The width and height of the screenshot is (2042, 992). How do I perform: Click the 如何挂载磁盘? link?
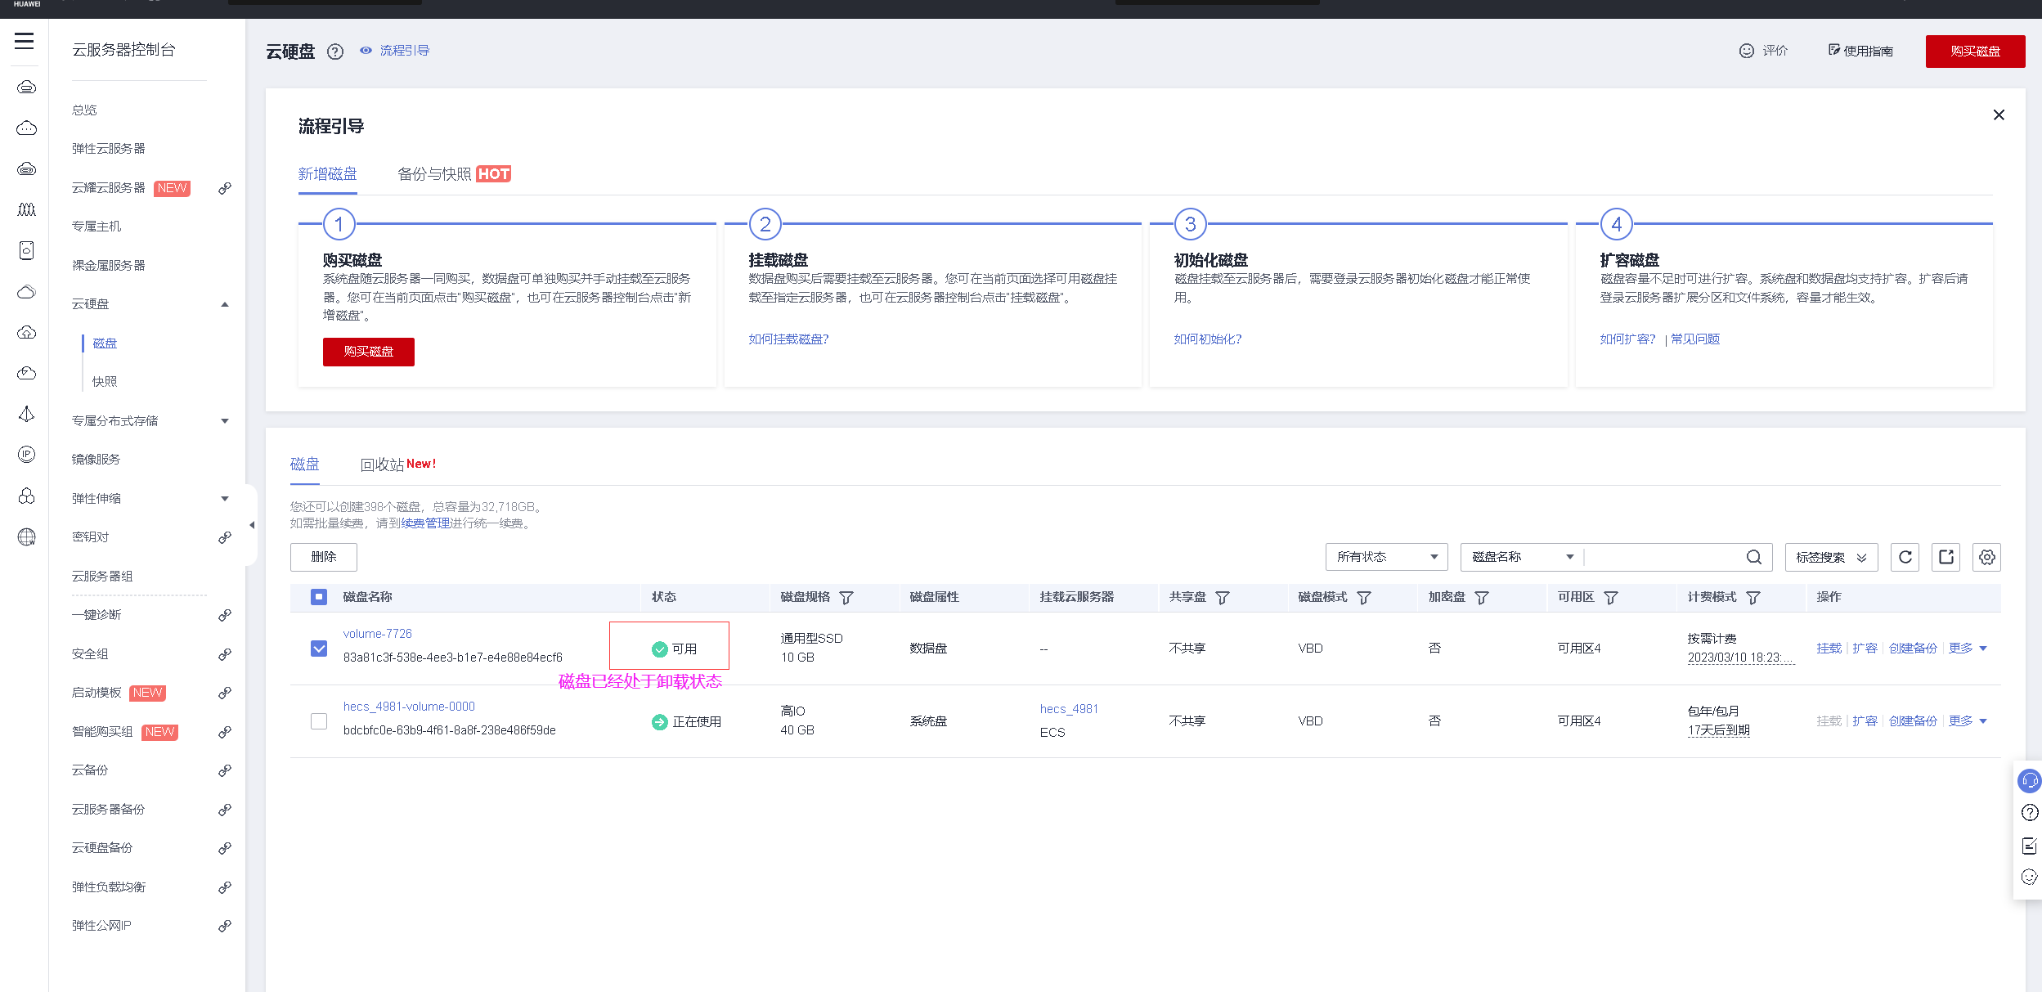coord(788,339)
